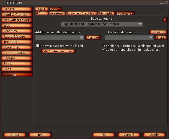Open Edit Custom dictionary
The height and width of the screenshot is (139, 169).
(58, 51)
